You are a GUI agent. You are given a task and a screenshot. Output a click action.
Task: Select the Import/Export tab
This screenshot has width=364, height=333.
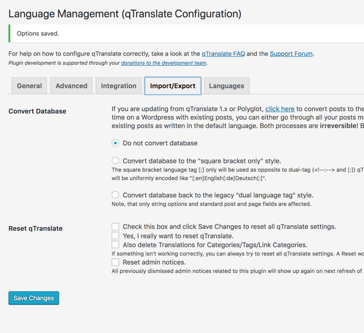coord(172,86)
